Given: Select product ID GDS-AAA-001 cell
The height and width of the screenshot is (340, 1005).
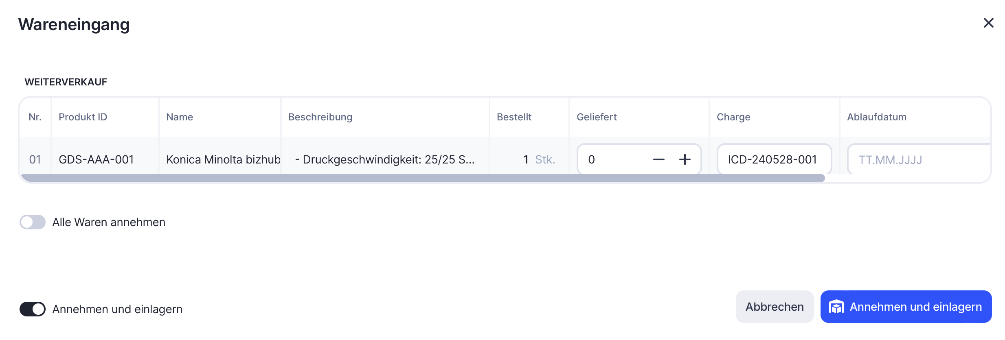Looking at the screenshot, I should pos(96,159).
